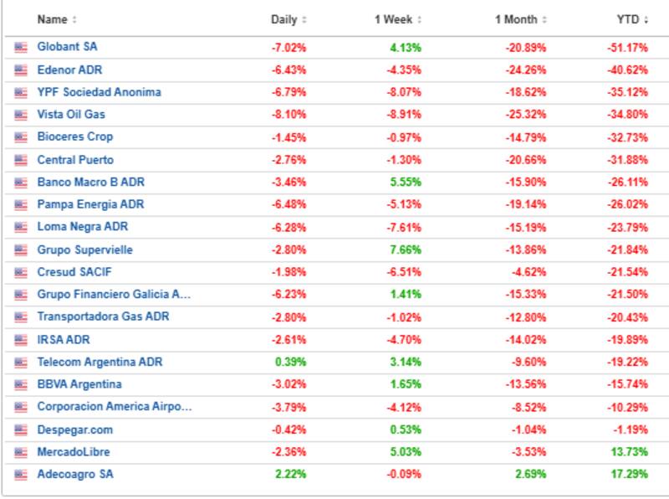This screenshot has height=499, width=669.
Task: Open Vista Oil Gas stock link
Action: pos(71,115)
